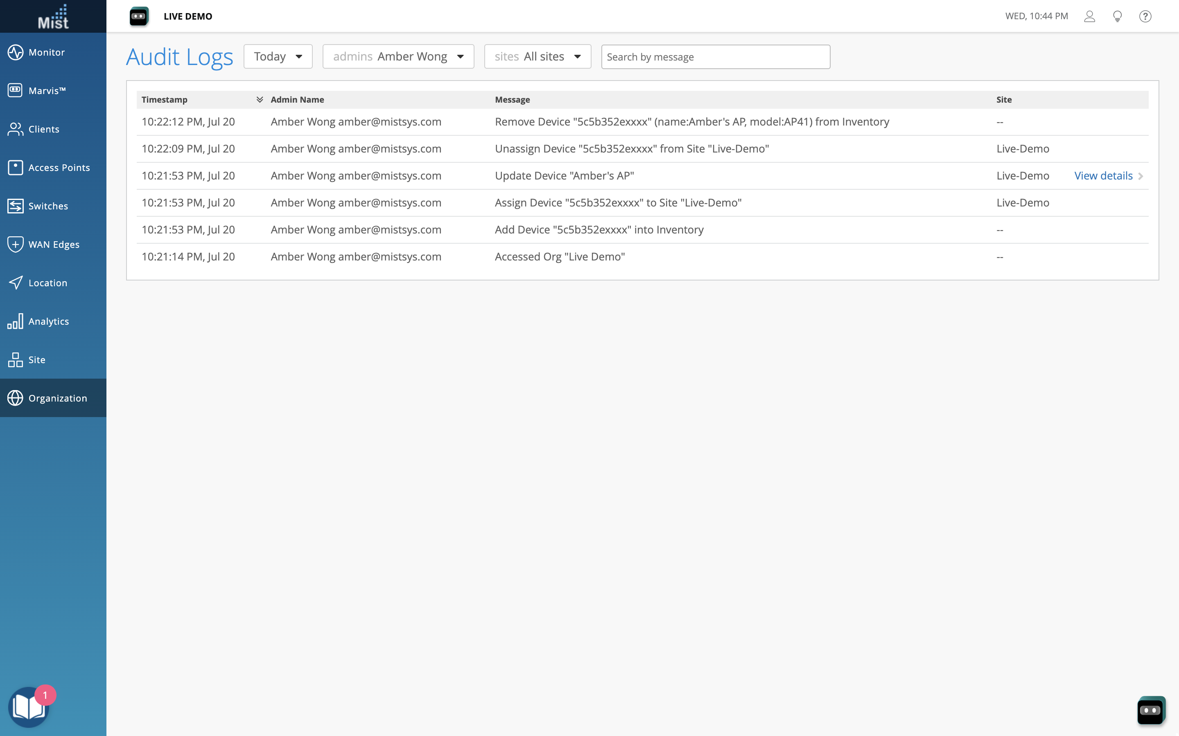Open the Location section
This screenshot has width=1179, height=736.
[47, 283]
